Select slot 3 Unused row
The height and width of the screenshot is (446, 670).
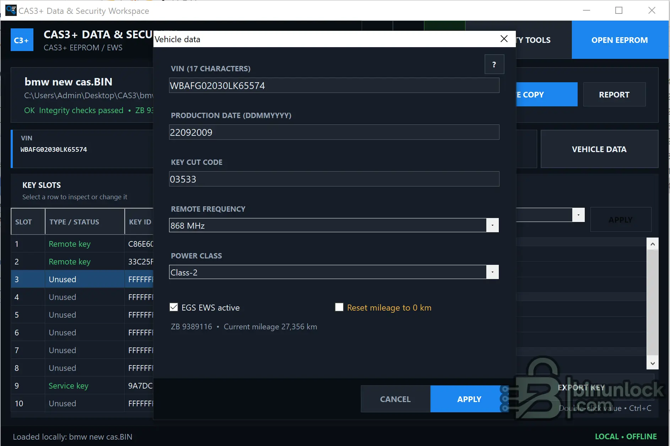point(82,279)
